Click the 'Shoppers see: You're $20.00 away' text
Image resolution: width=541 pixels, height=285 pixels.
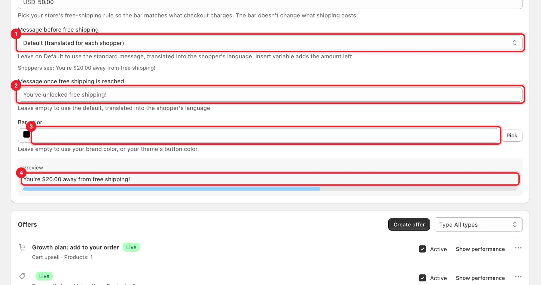click(87, 68)
